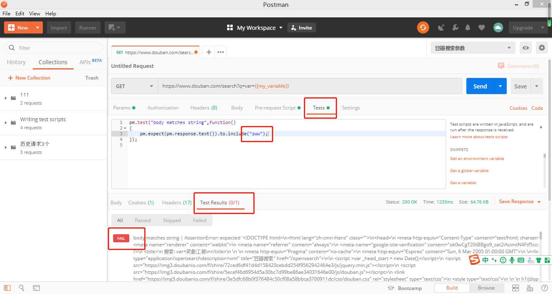Open the Postman console icon
Viewport: 552px width, 294px height.
pyautogui.click(x=36, y=288)
